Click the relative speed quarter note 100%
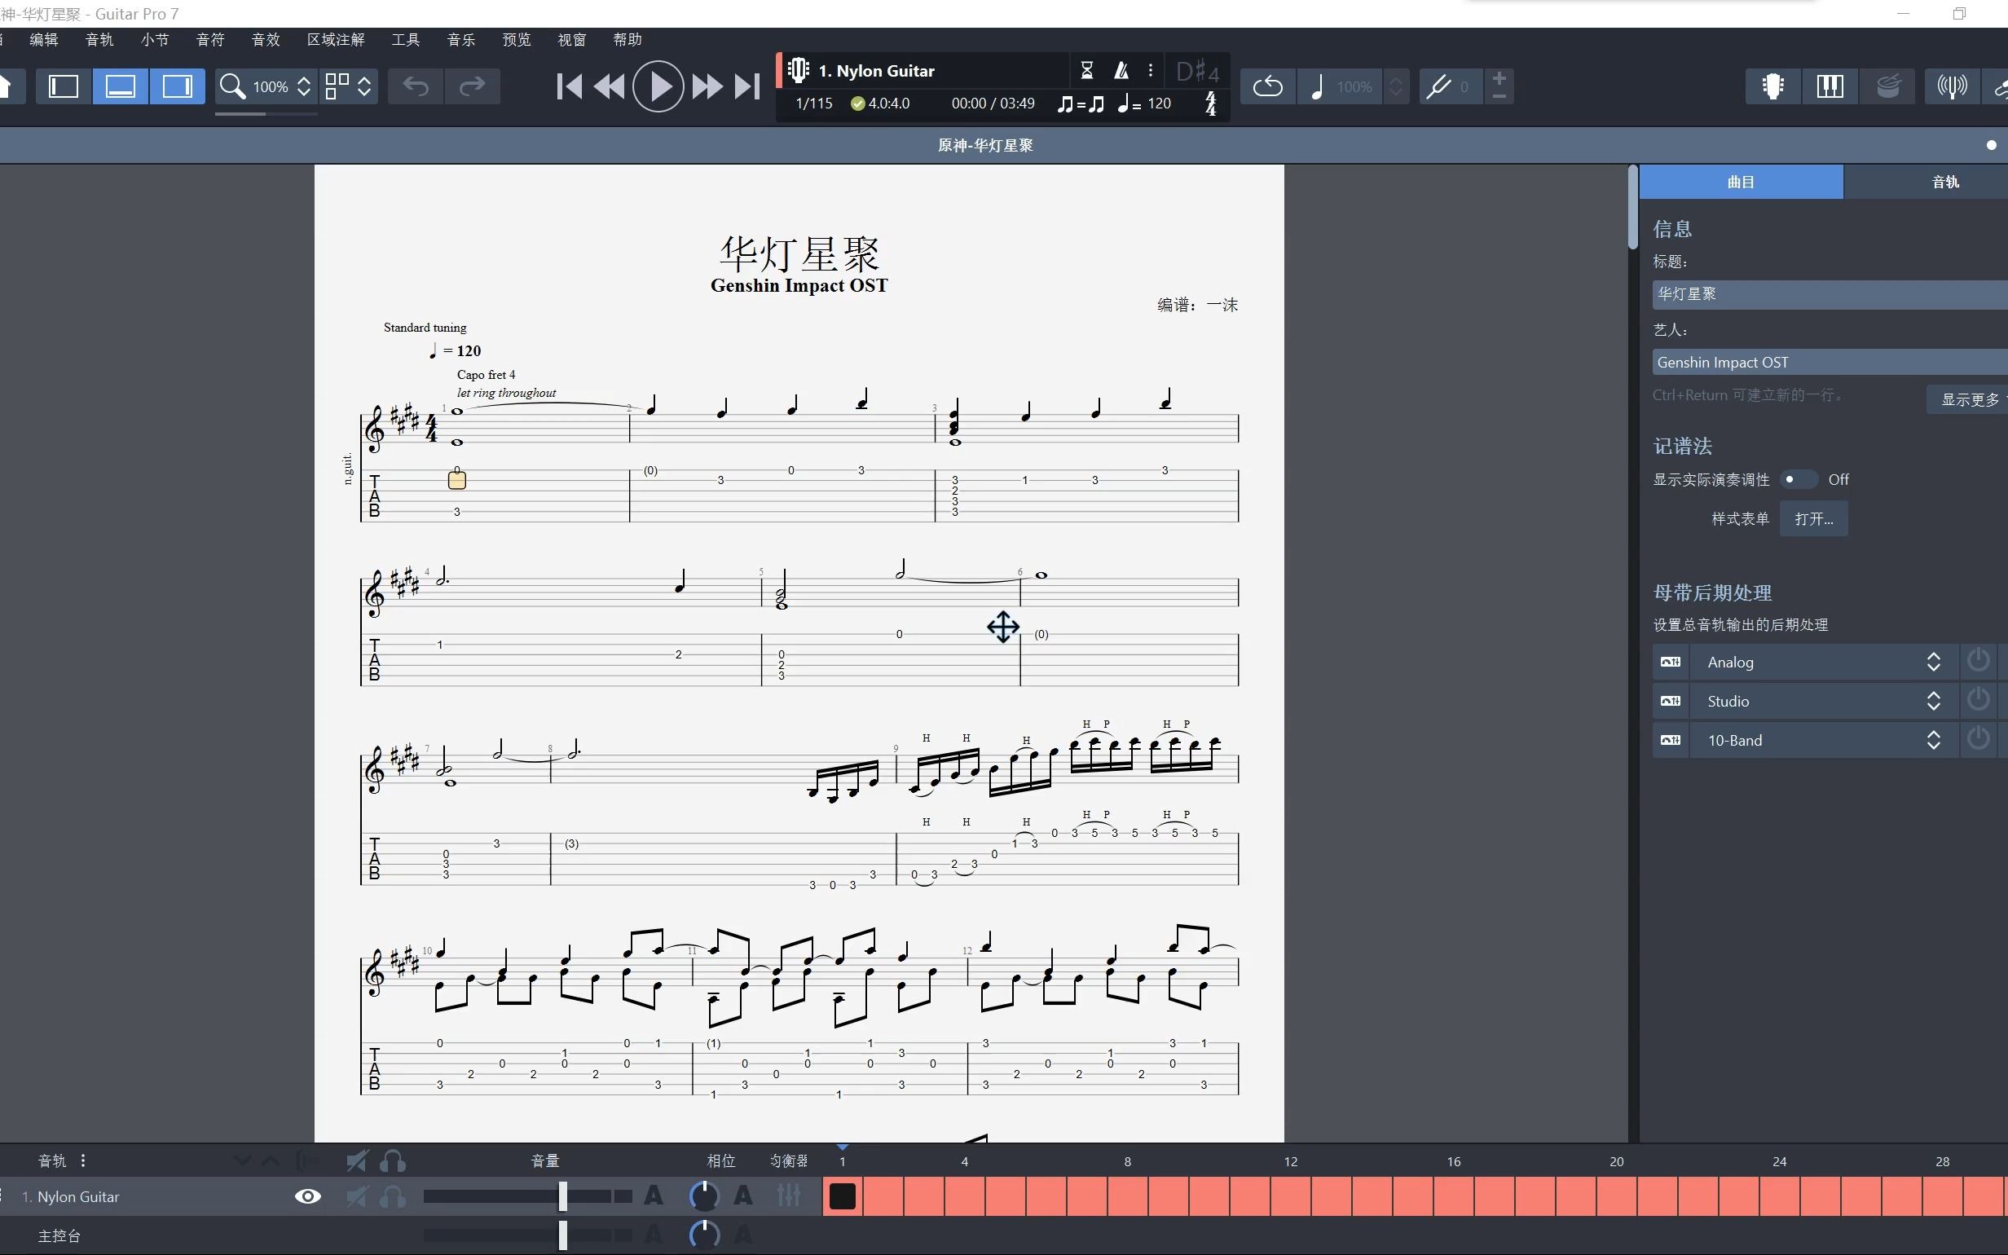Screen dimensions: 2008x1255 pyautogui.click(x=1340, y=86)
